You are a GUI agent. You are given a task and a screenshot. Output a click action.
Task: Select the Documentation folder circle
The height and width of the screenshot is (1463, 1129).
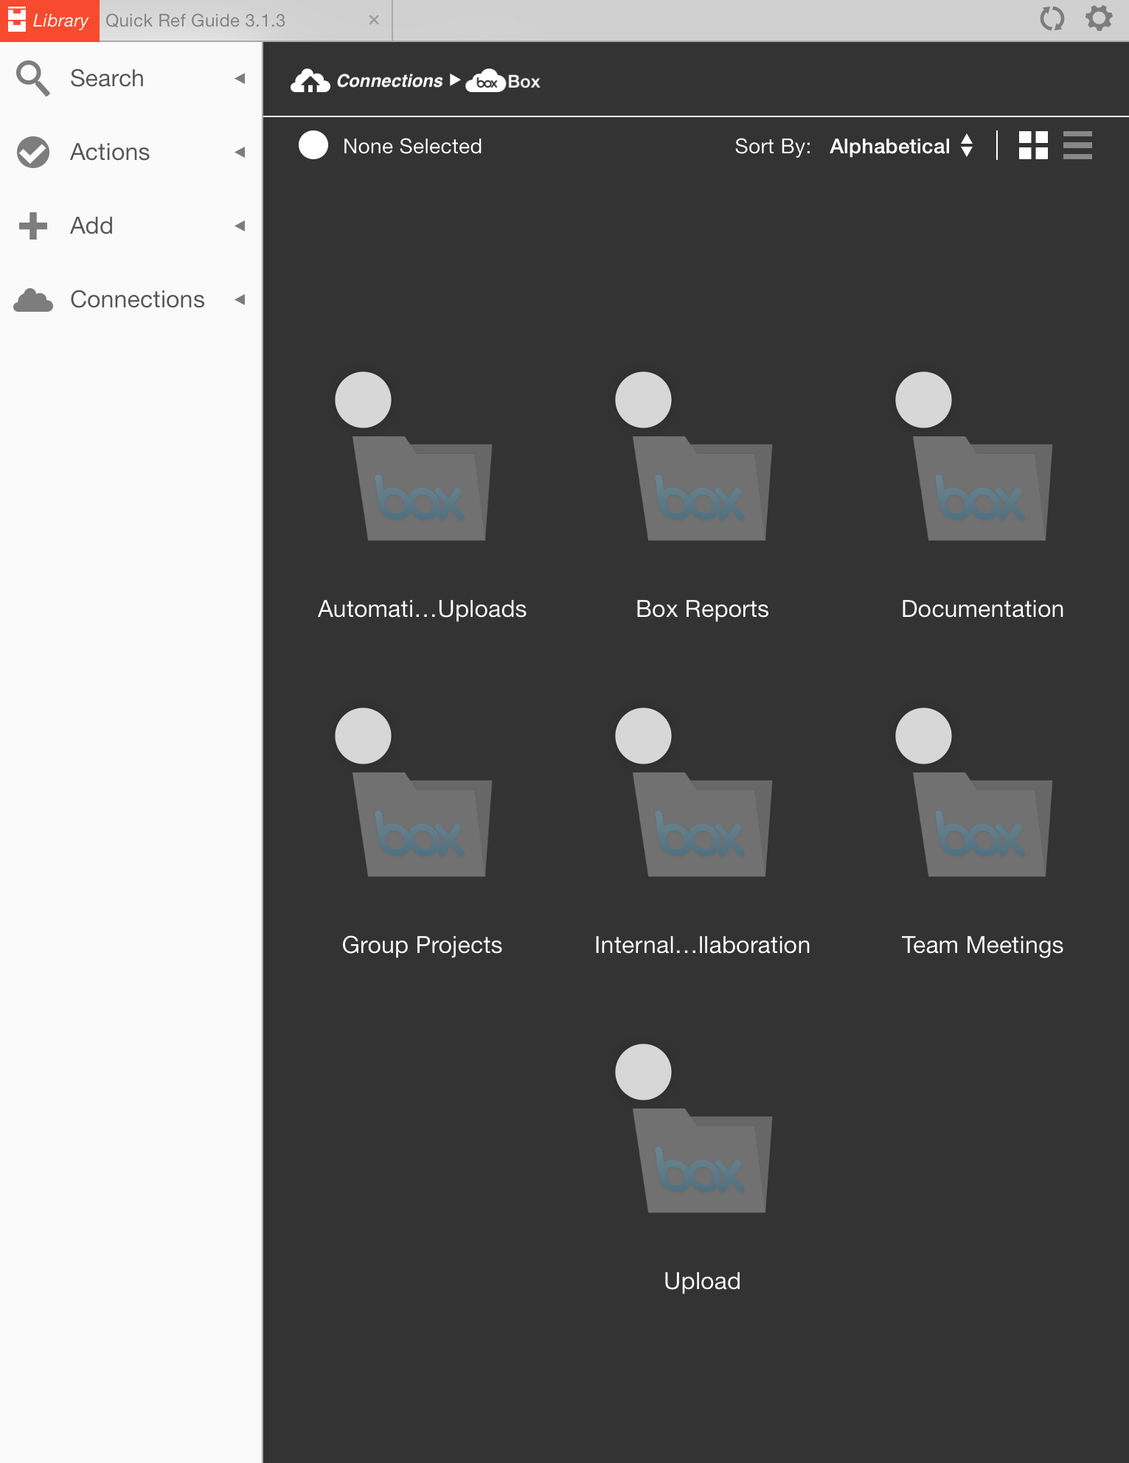pyautogui.click(x=923, y=399)
